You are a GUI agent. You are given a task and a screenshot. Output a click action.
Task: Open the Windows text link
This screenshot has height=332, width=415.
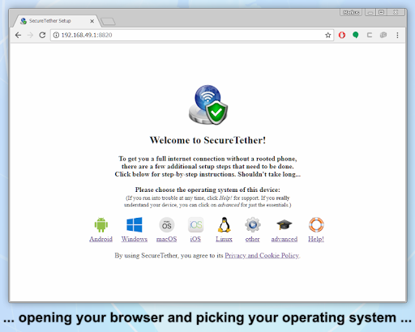tap(135, 239)
